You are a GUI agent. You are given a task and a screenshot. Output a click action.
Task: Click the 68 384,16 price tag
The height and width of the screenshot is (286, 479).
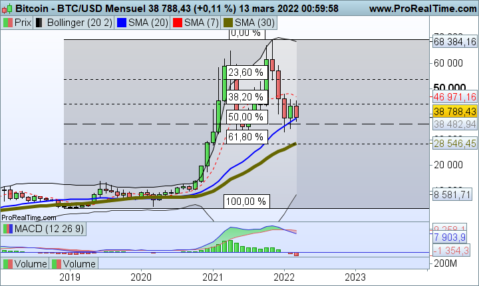[454, 41]
